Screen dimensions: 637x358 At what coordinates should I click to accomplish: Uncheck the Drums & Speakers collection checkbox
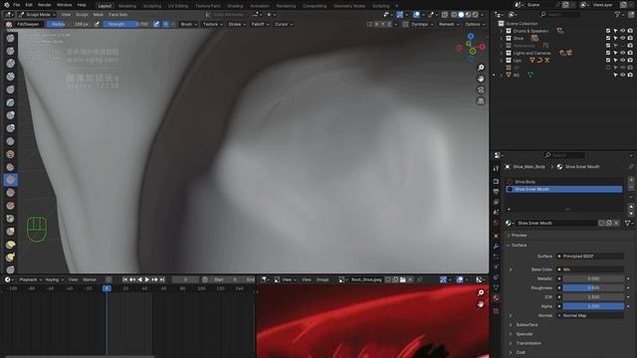pos(608,31)
